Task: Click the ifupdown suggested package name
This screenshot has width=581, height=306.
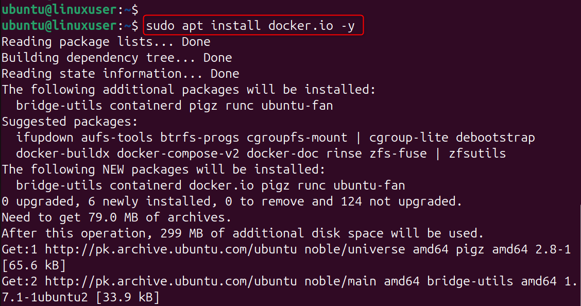Action: click(44, 138)
